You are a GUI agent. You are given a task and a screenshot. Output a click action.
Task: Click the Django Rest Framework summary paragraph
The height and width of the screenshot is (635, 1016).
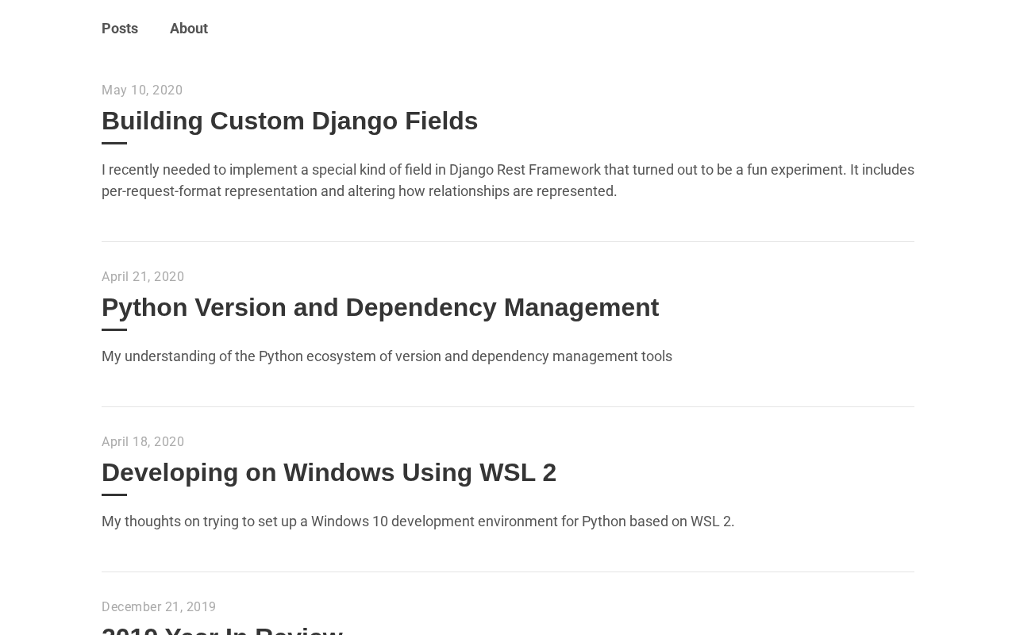point(508,180)
